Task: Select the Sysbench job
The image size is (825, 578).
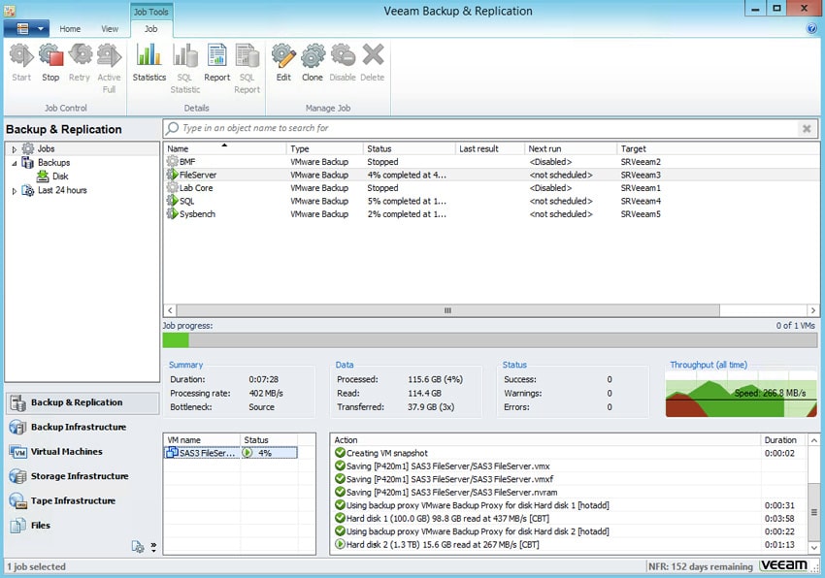Action: point(491,214)
